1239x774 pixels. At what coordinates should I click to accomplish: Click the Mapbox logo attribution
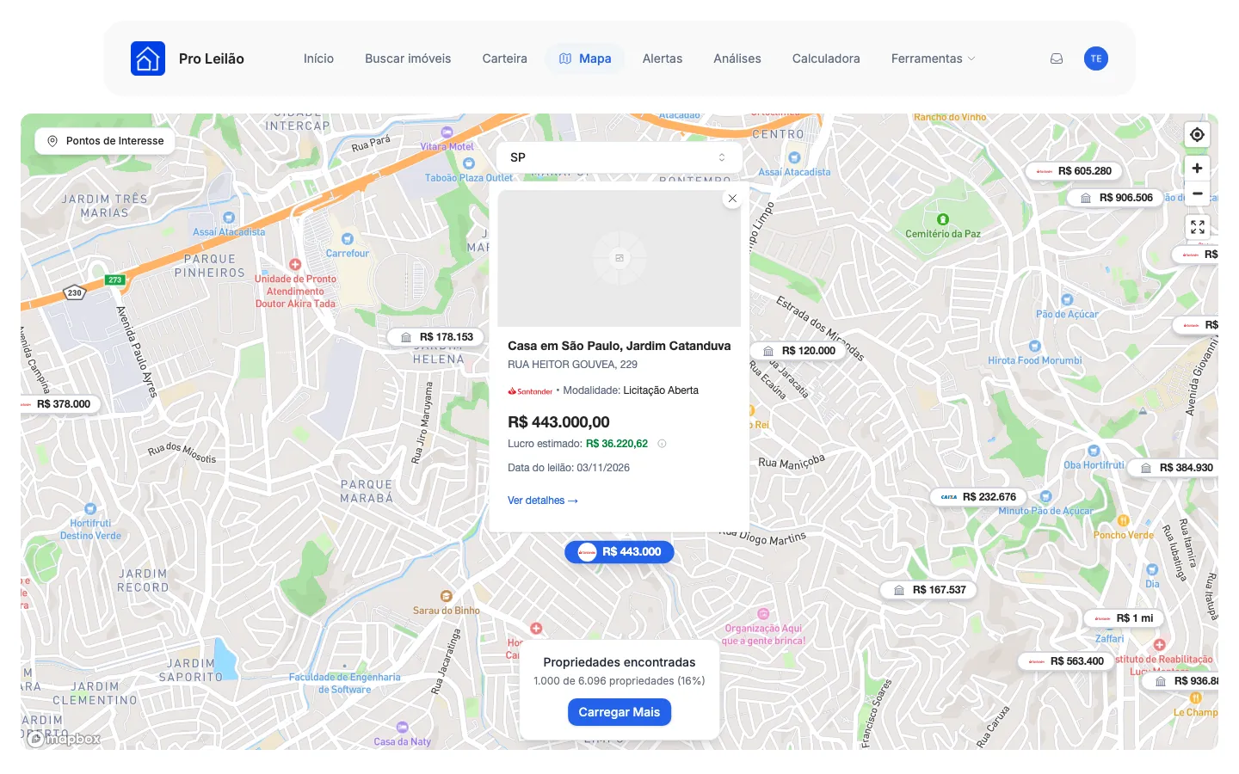(x=65, y=739)
